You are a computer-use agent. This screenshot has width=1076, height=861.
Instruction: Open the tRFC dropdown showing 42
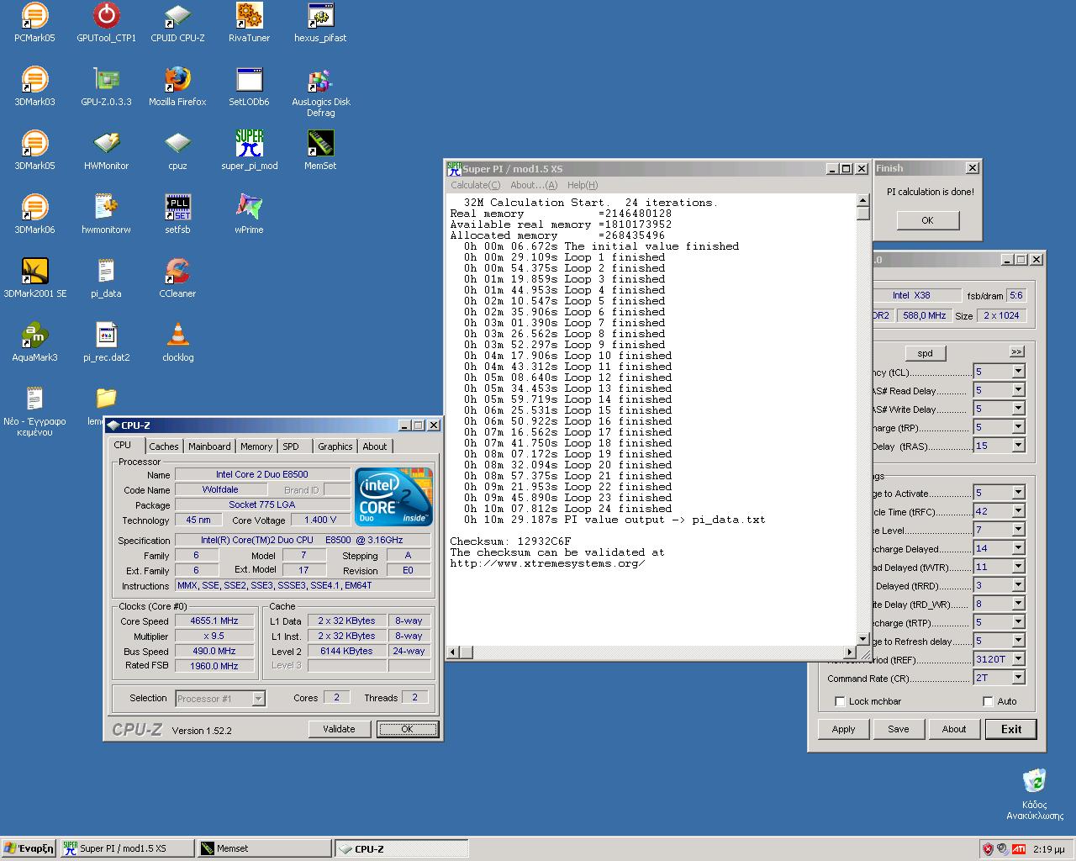(x=1018, y=511)
